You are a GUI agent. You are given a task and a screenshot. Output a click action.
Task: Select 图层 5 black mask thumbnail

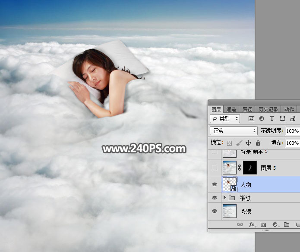(250, 168)
